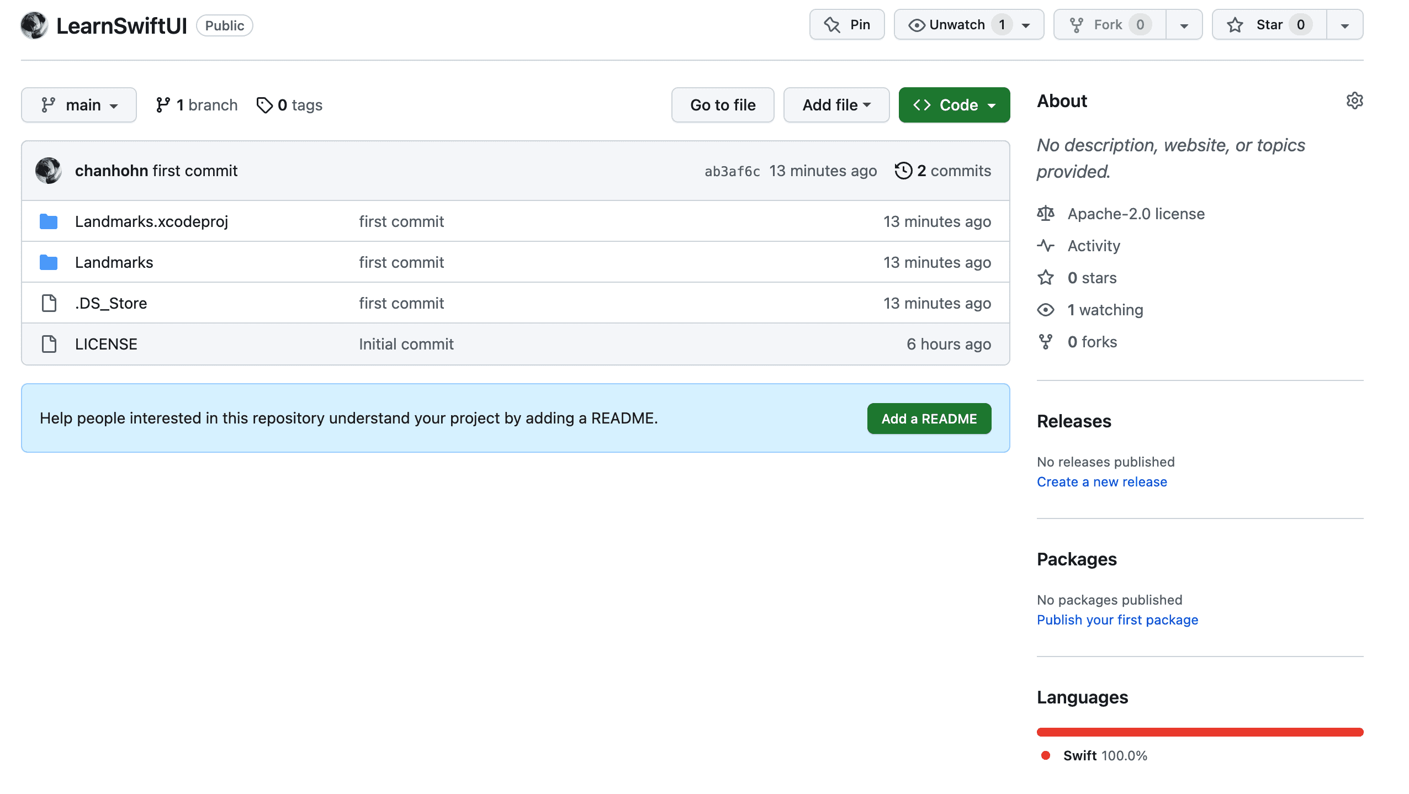This screenshot has width=1409, height=794.
Task: View the 0 forks link
Action: [x=1092, y=342]
